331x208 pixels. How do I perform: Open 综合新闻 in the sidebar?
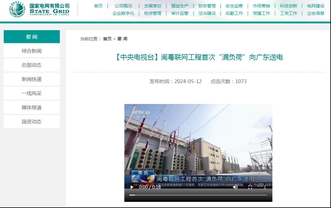coord(31,51)
